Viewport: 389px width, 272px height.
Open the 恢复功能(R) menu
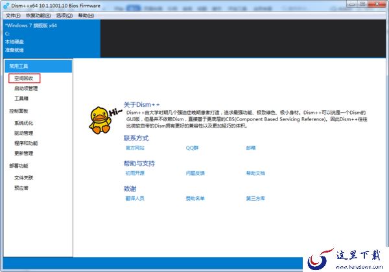point(38,16)
